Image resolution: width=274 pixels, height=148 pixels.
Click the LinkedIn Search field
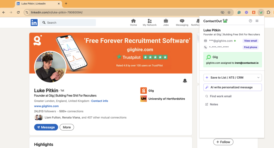[67, 23]
